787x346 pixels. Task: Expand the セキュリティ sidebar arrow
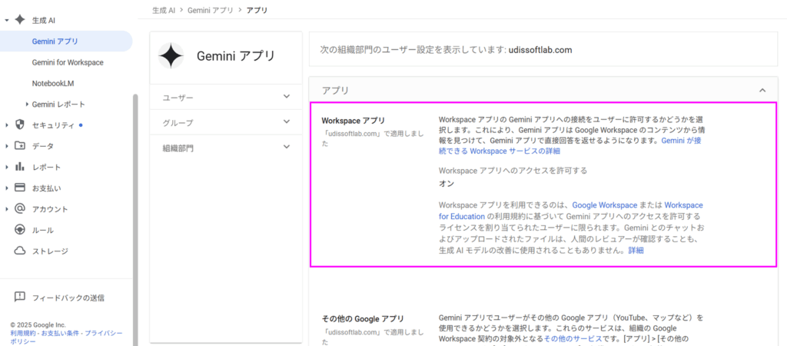[6, 125]
